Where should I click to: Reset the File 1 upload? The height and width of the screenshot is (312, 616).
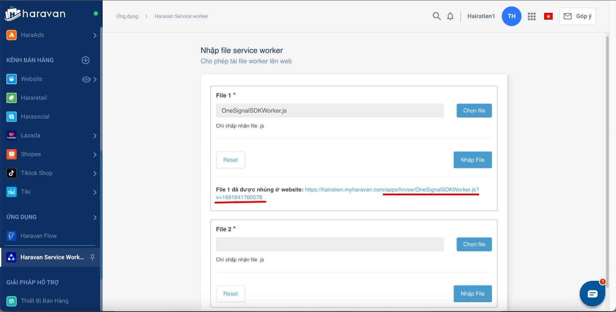[230, 160]
